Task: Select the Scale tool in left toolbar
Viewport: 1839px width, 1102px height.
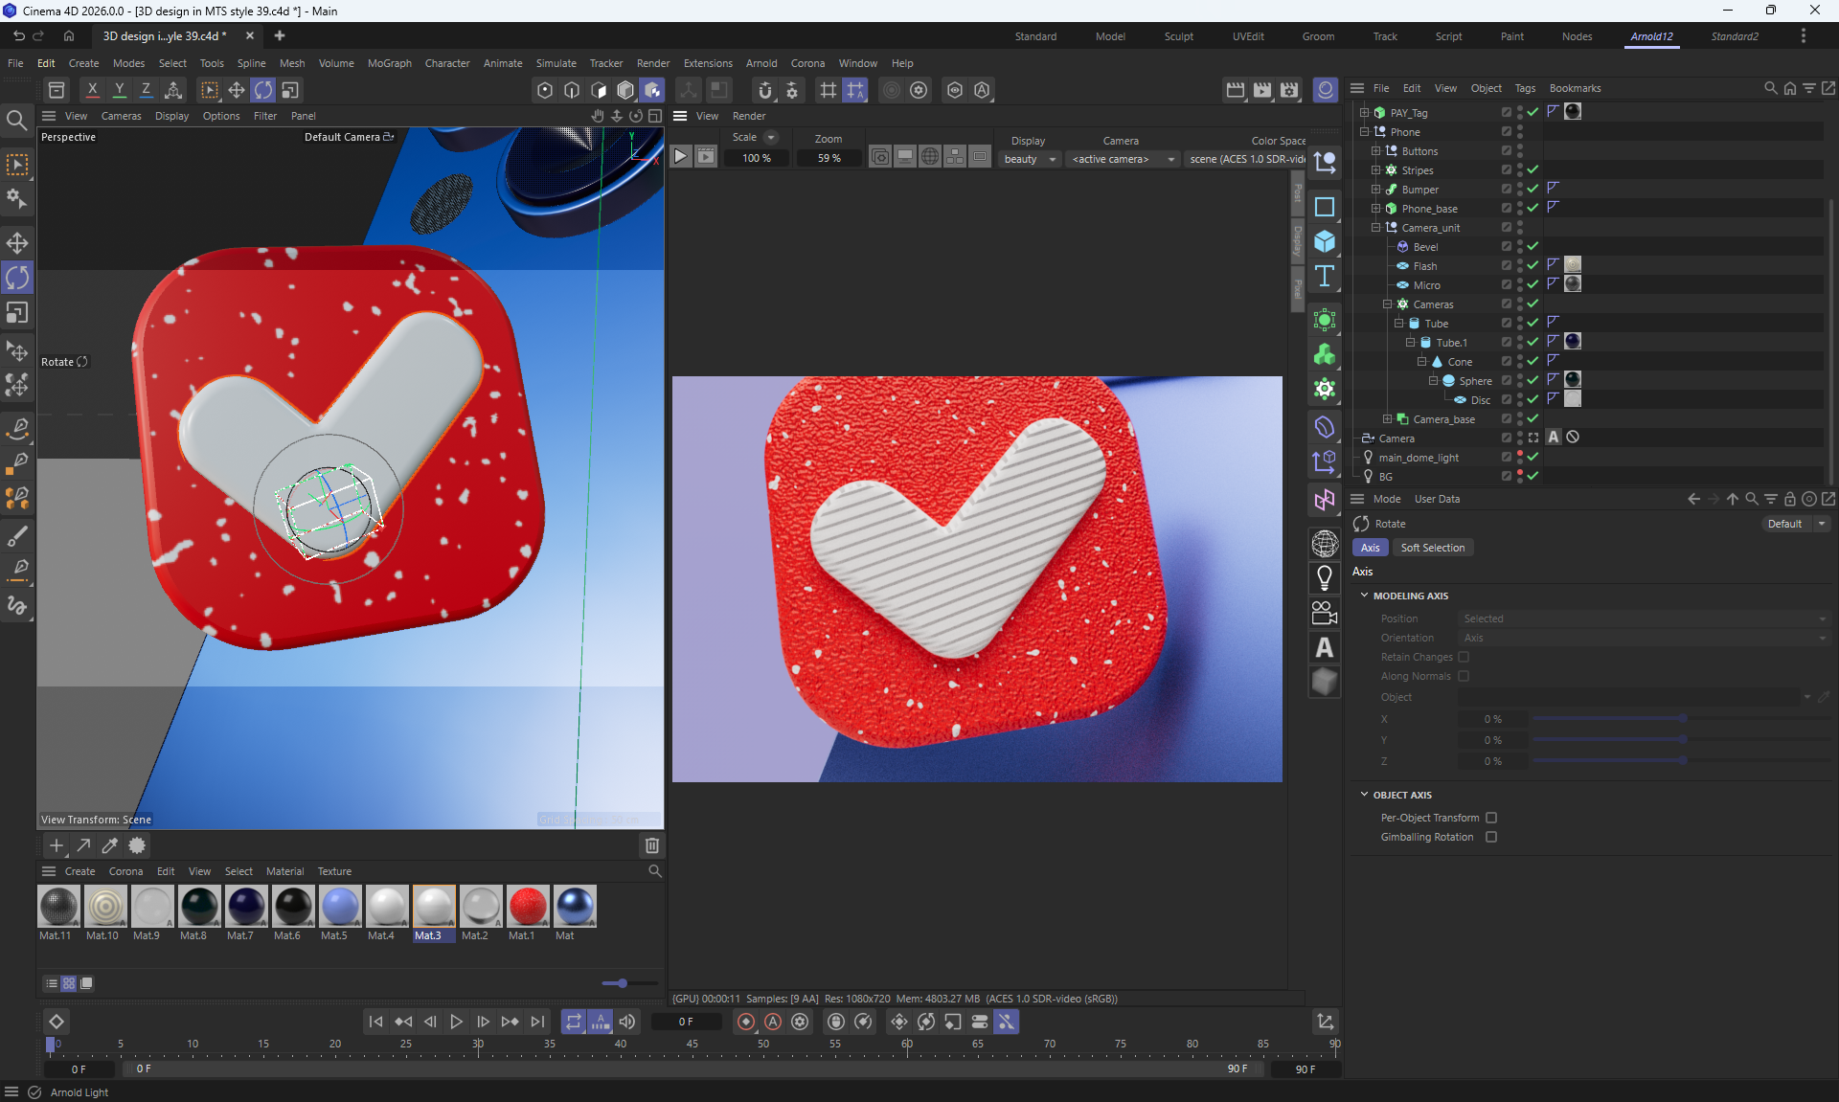Action: (17, 313)
